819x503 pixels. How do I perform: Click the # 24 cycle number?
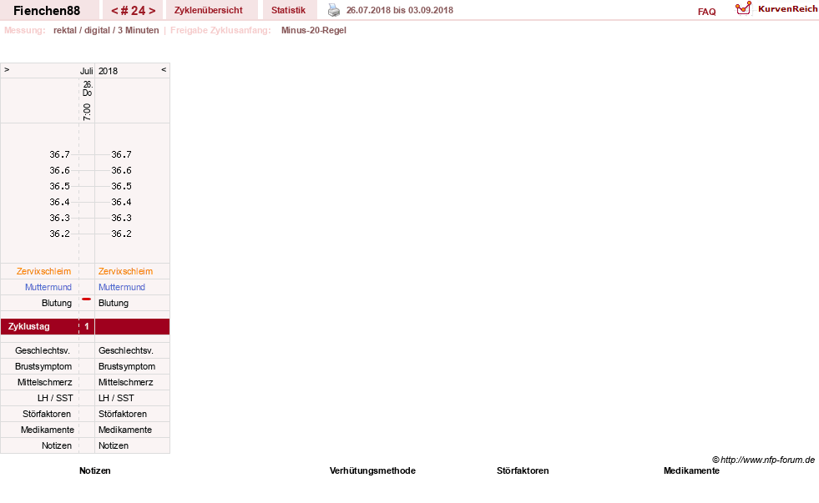tap(134, 11)
